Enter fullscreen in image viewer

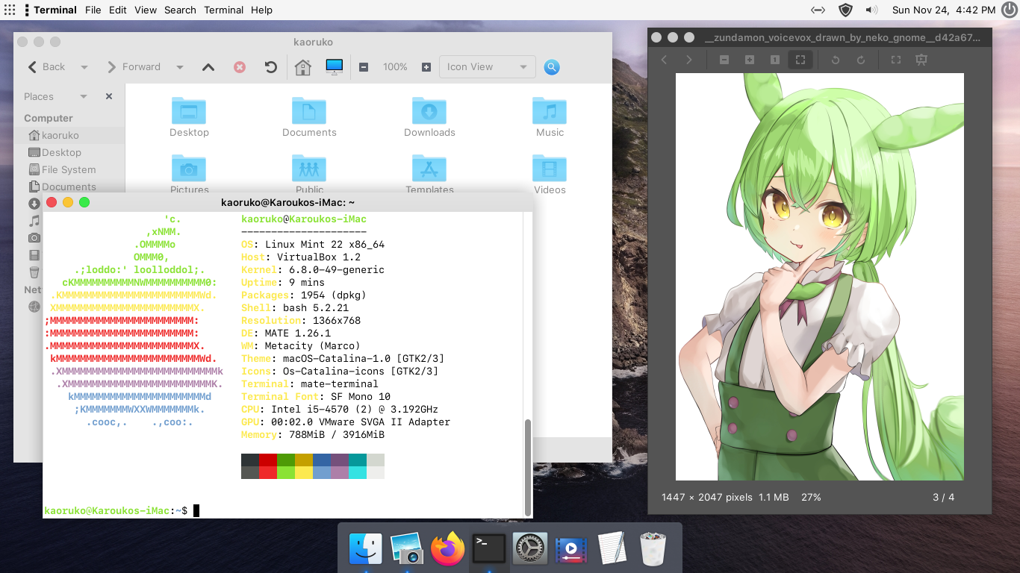[x=896, y=60]
